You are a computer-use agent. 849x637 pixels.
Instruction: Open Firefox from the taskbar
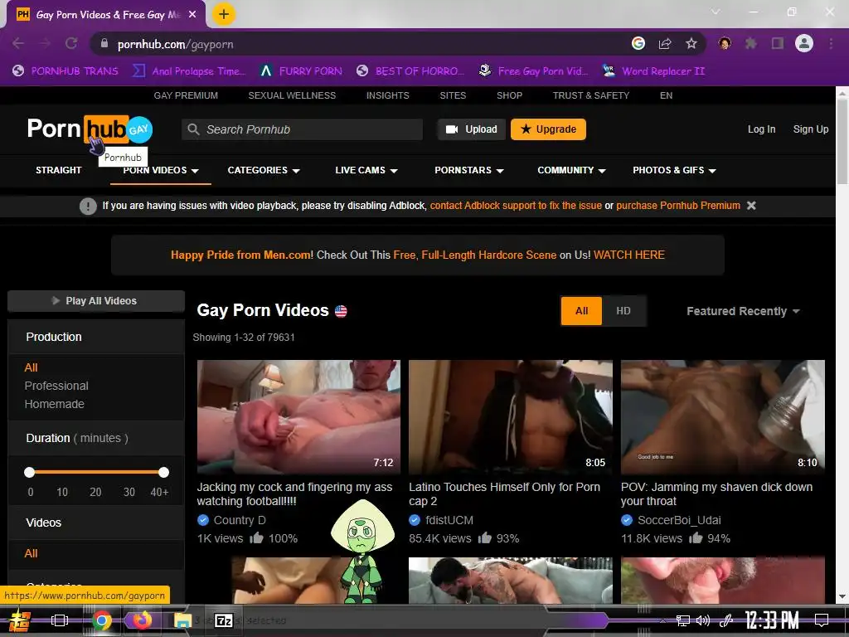tap(142, 620)
